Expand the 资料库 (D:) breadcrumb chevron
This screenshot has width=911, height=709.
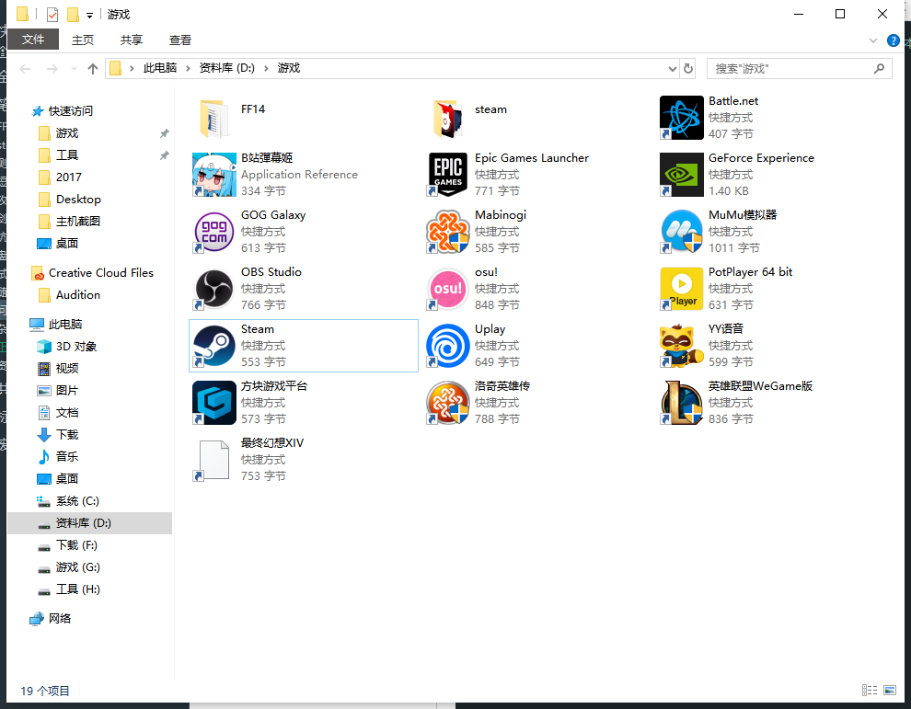point(266,69)
